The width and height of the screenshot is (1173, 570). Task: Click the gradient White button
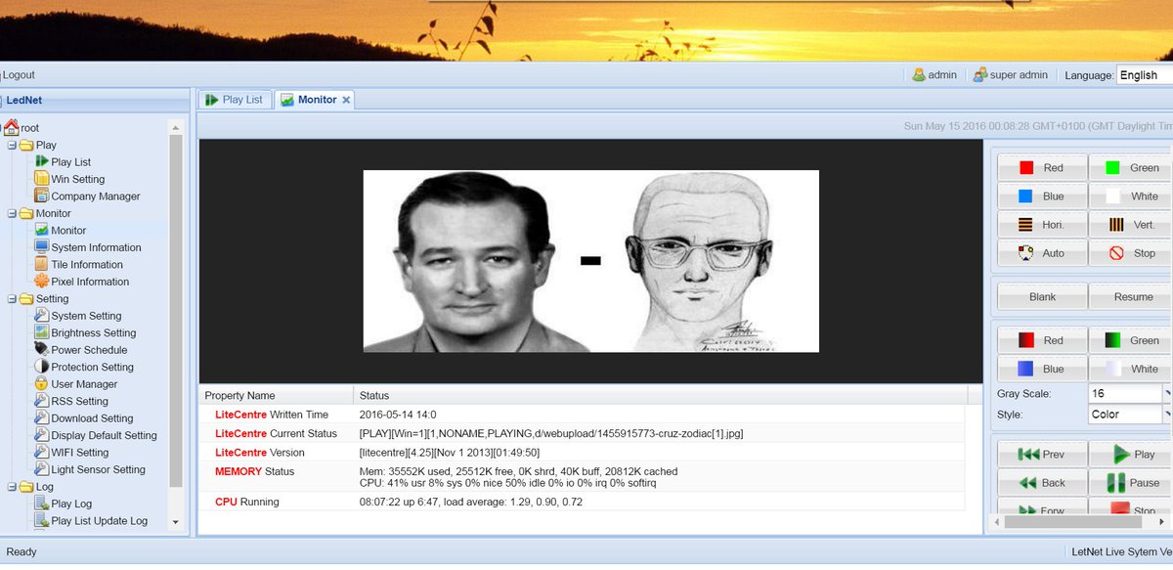pos(1131,370)
